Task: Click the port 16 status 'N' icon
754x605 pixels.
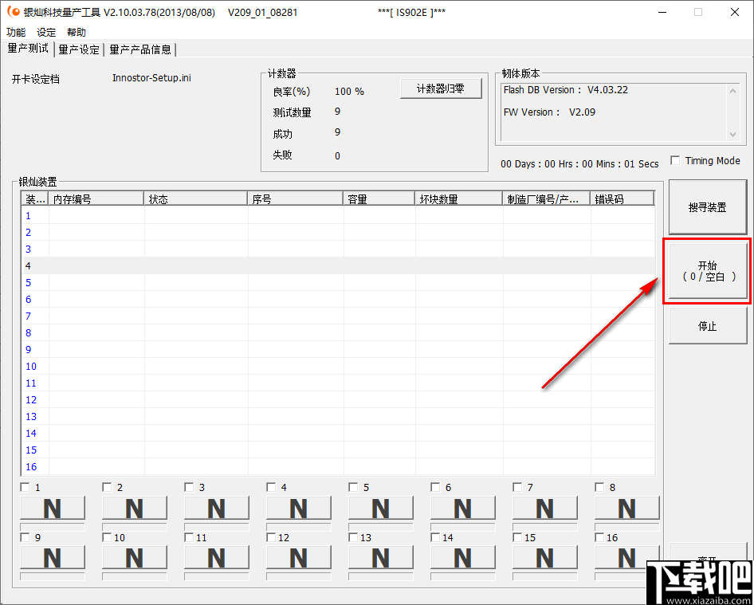Action: point(626,558)
